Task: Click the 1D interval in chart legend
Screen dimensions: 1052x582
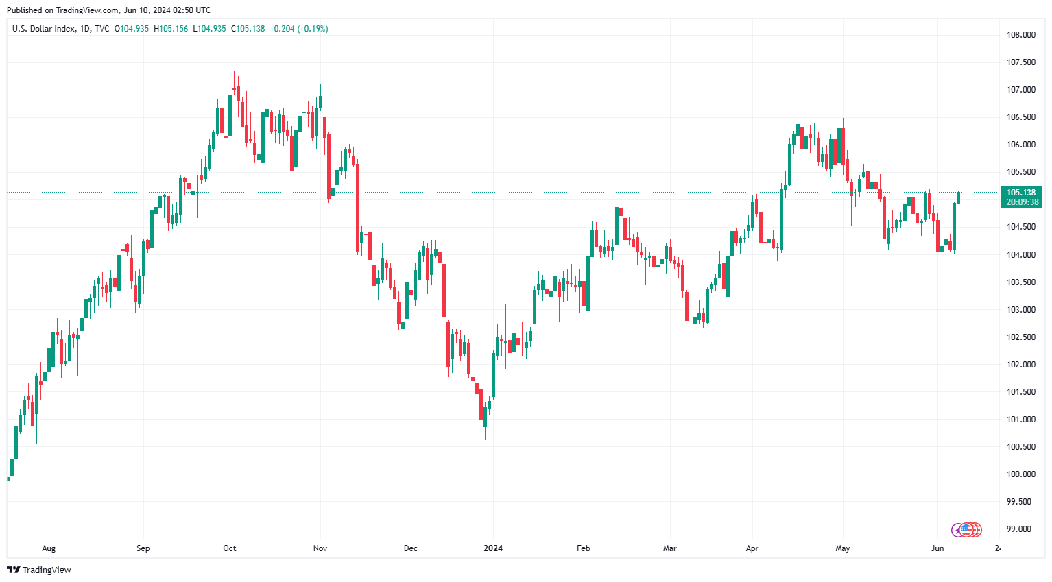Action: pos(85,29)
